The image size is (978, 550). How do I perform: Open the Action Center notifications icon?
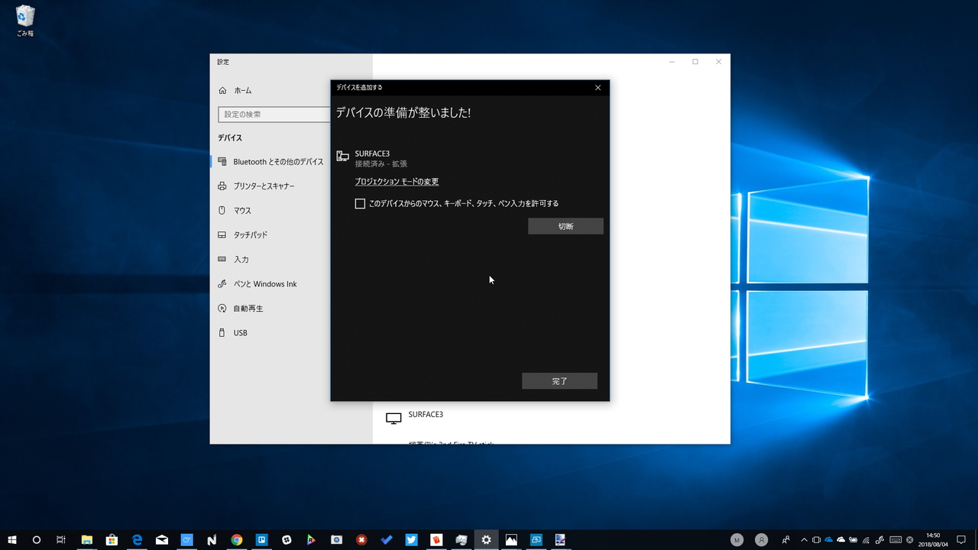[x=961, y=540]
